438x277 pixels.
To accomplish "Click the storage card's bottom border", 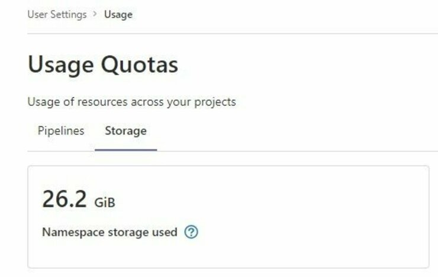I will [228, 268].
